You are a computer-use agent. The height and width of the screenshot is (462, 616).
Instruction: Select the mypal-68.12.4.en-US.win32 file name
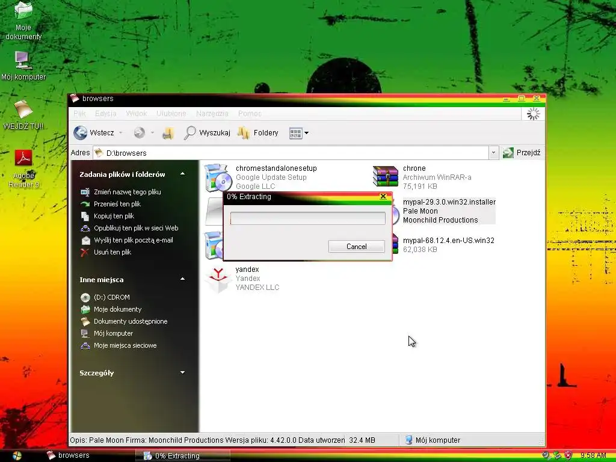[x=449, y=241]
